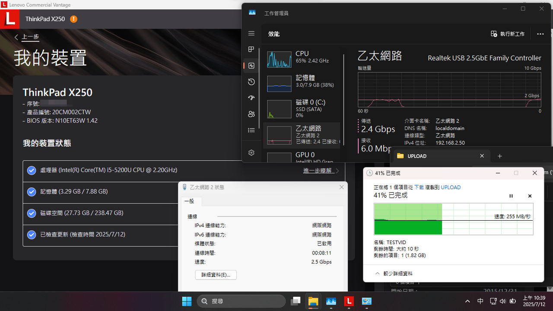Click Control Panel network icon on taskbar
Image resolution: width=553 pixels, height=311 pixels.
[366, 301]
